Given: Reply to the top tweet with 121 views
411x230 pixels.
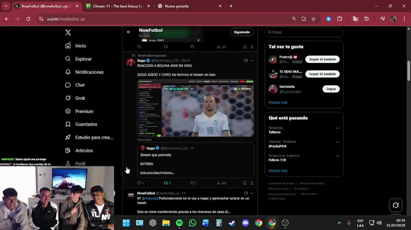Looking at the screenshot, I should (x=139, y=47).
